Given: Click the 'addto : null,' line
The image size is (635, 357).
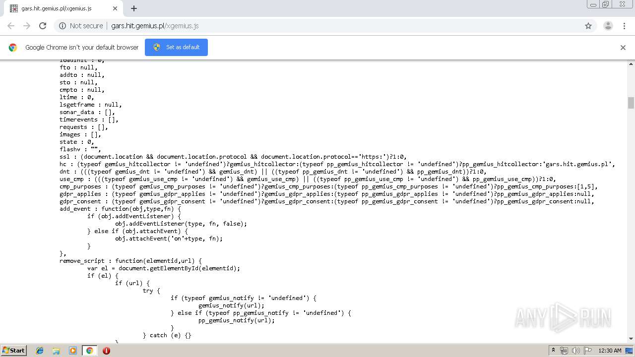Looking at the screenshot, I should coord(82,75).
